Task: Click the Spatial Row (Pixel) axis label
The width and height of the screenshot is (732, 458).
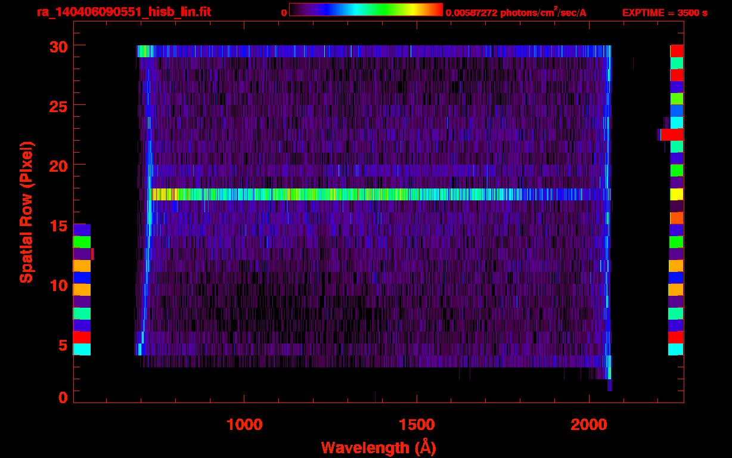Action: tap(26, 212)
